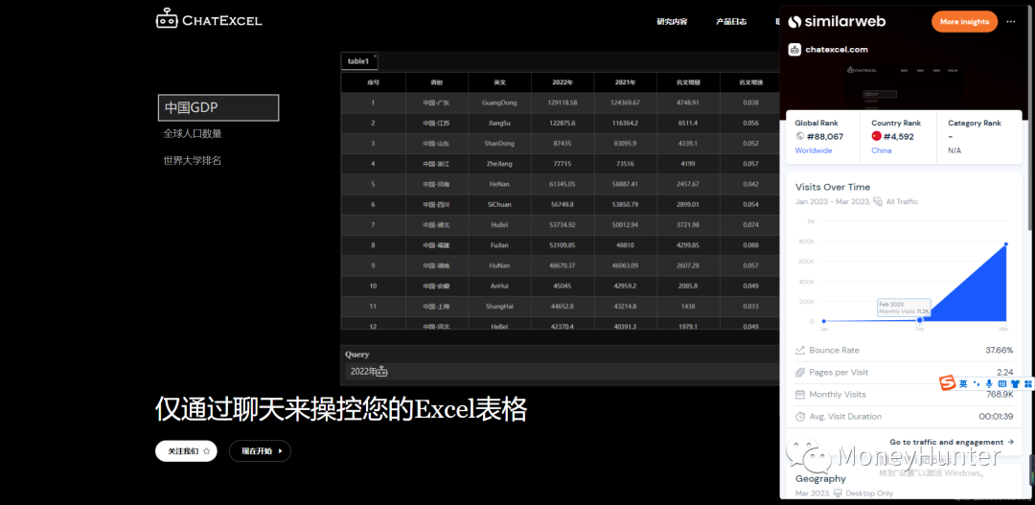Image resolution: width=1035 pixels, height=505 pixels.
Task: Click the Desktop Only monitor icon
Action: tap(839, 494)
